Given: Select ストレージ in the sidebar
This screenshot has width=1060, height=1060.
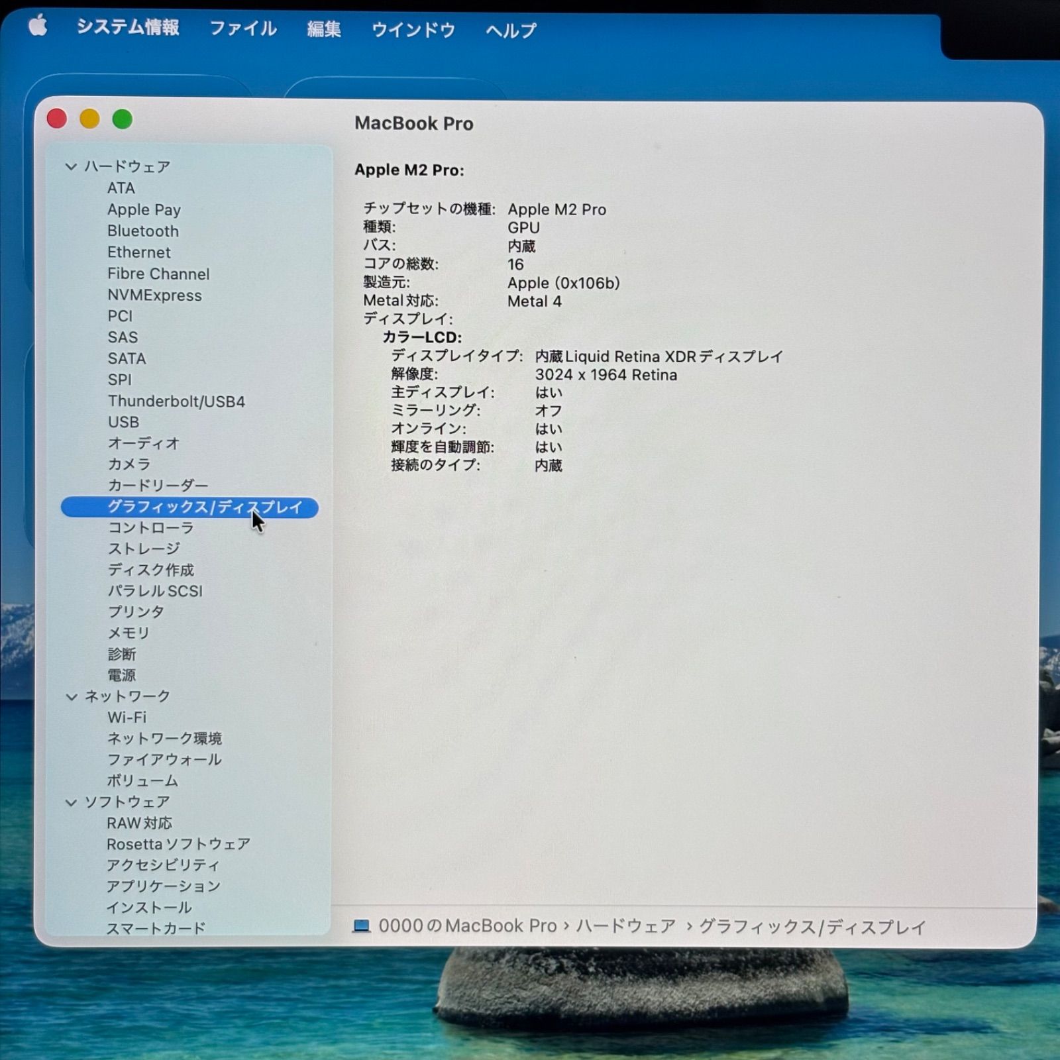Looking at the screenshot, I should (144, 549).
